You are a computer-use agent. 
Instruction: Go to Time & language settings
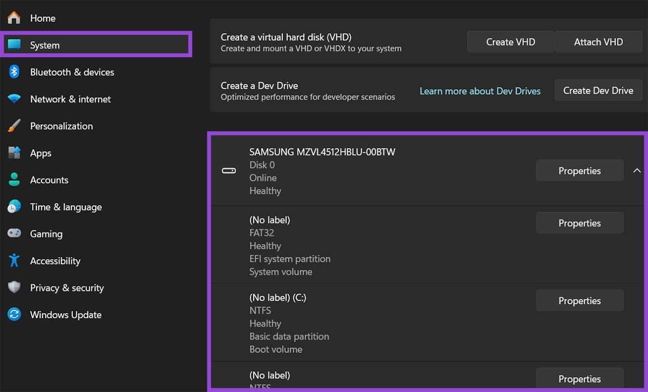[66, 207]
